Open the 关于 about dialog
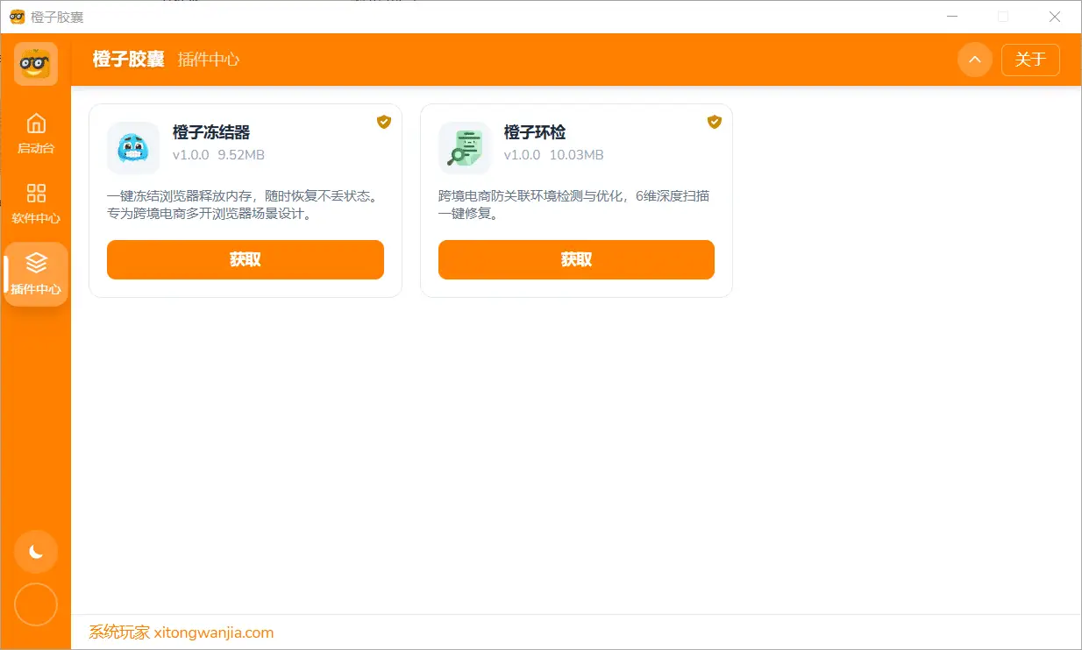The image size is (1082, 650). click(1030, 60)
